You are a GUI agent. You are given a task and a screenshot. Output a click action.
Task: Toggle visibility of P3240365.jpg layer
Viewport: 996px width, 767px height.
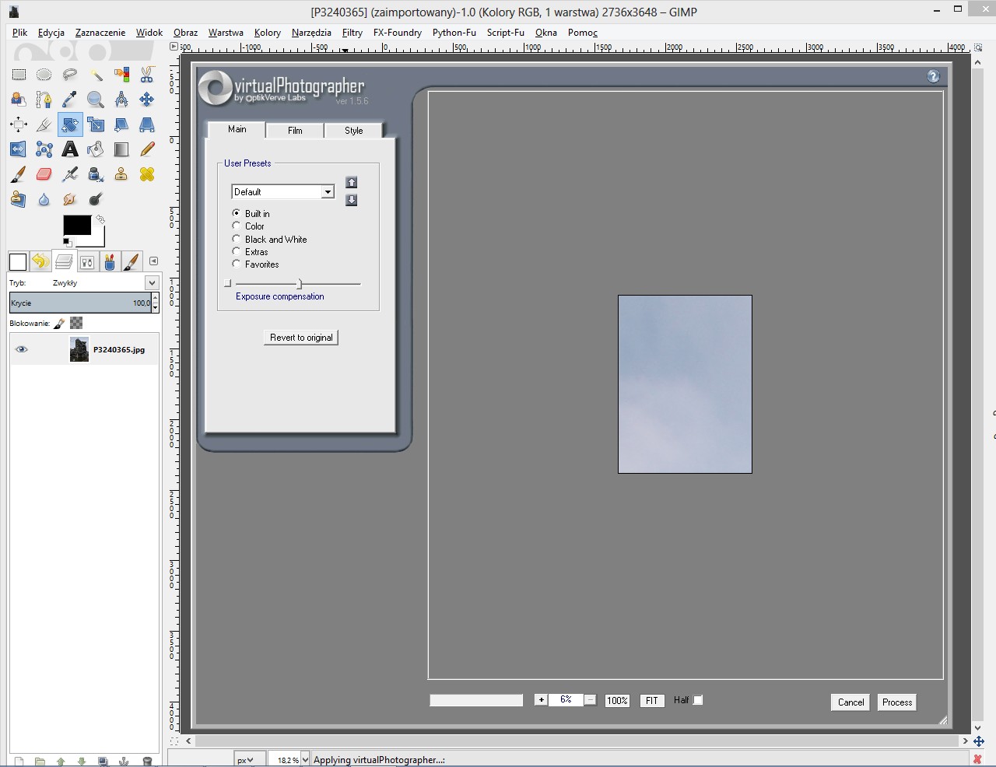coord(22,350)
